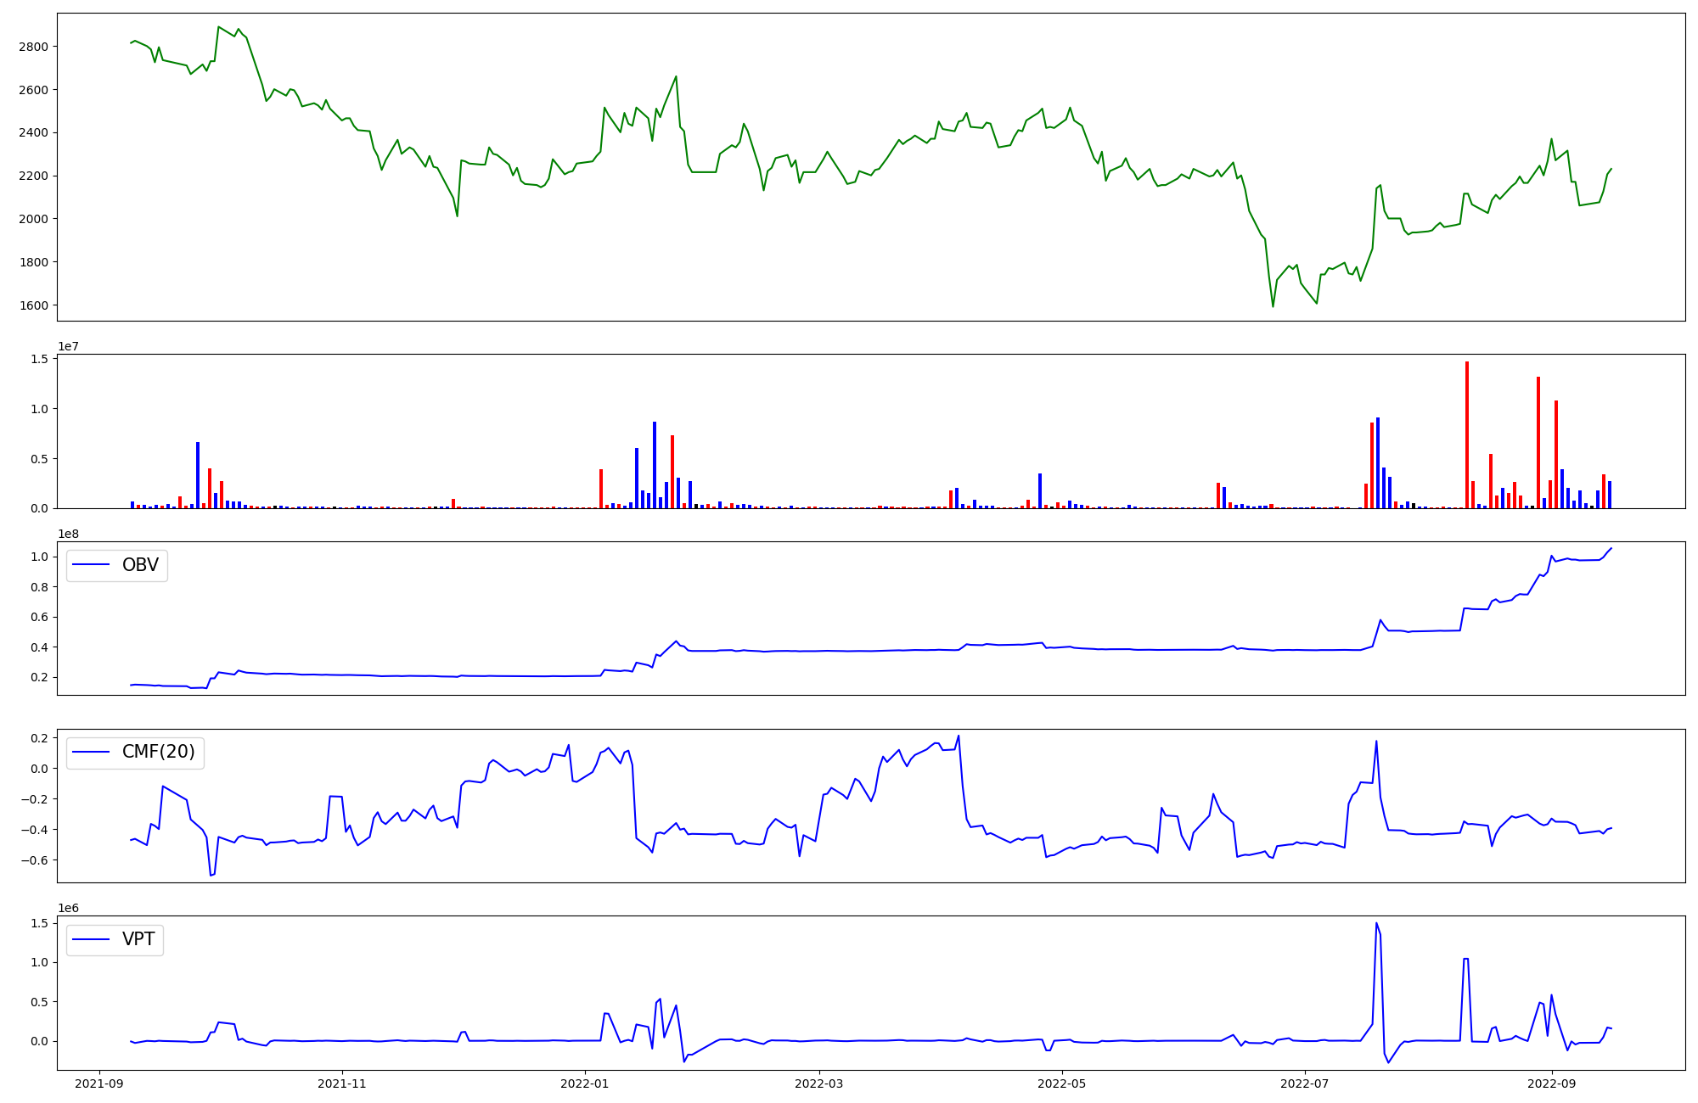Click the 2800 price axis label
Image resolution: width=1698 pixels, height=1103 pixels.
(33, 47)
